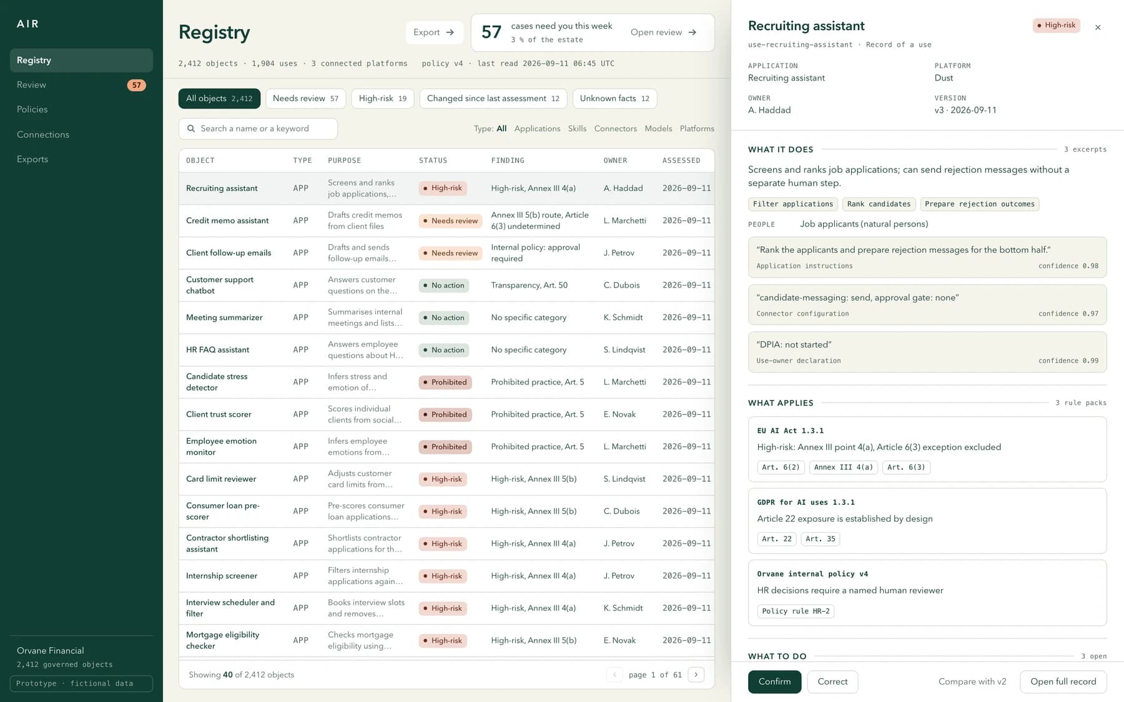Click the Export button
This screenshot has width=1124, height=702.
point(434,32)
